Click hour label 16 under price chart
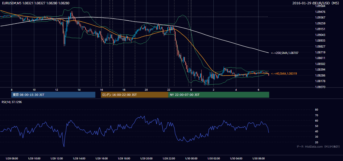 pos(101,90)
